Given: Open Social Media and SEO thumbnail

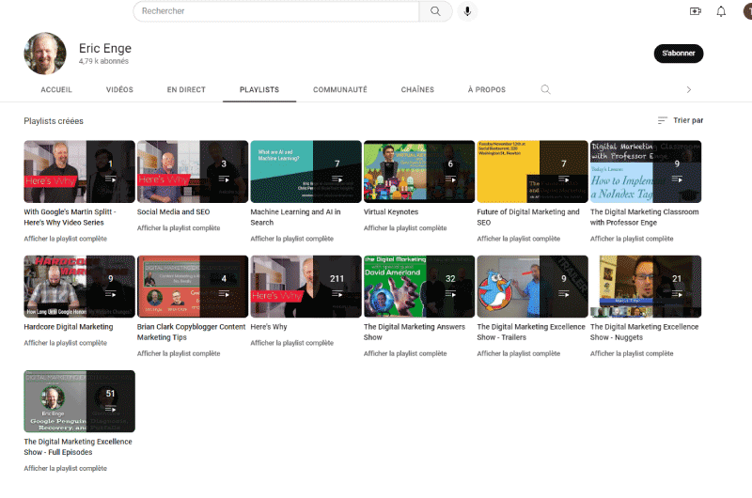Looking at the screenshot, I should 193,172.
